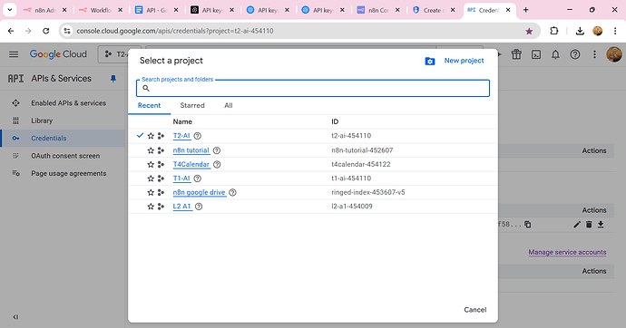Open the Google Cloud navigation menu
Viewport: 626px width, 328px height.
pyautogui.click(x=14, y=54)
